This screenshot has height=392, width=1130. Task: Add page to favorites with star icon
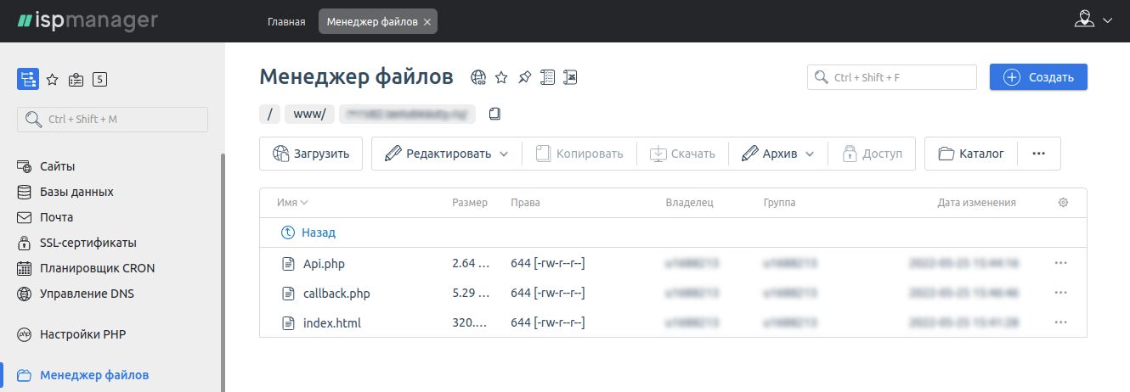tap(501, 78)
